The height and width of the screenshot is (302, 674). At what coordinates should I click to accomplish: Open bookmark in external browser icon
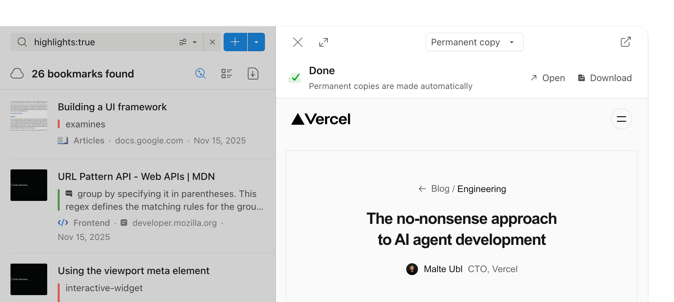pos(625,42)
